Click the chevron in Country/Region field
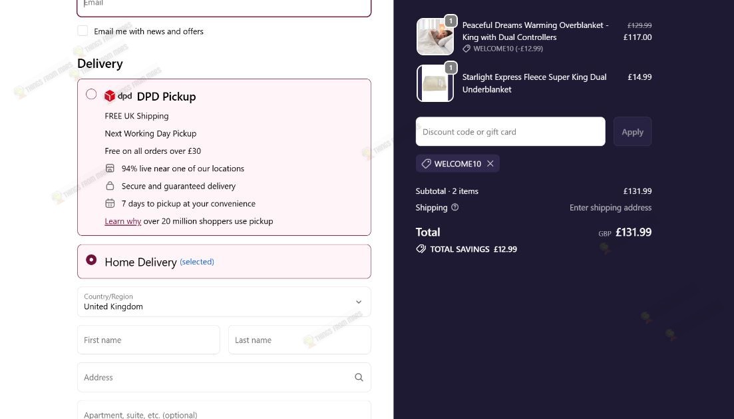The width and height of the screenshot is (734, 419). pos(359,302)
